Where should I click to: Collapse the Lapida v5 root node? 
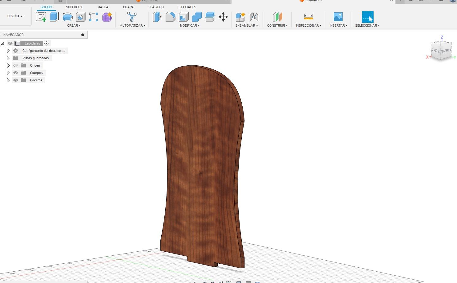(3, 43)
